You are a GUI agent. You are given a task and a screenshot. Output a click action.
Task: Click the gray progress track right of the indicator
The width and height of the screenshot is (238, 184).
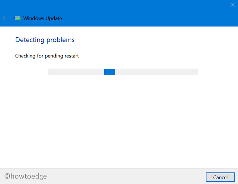coord(156,72)
